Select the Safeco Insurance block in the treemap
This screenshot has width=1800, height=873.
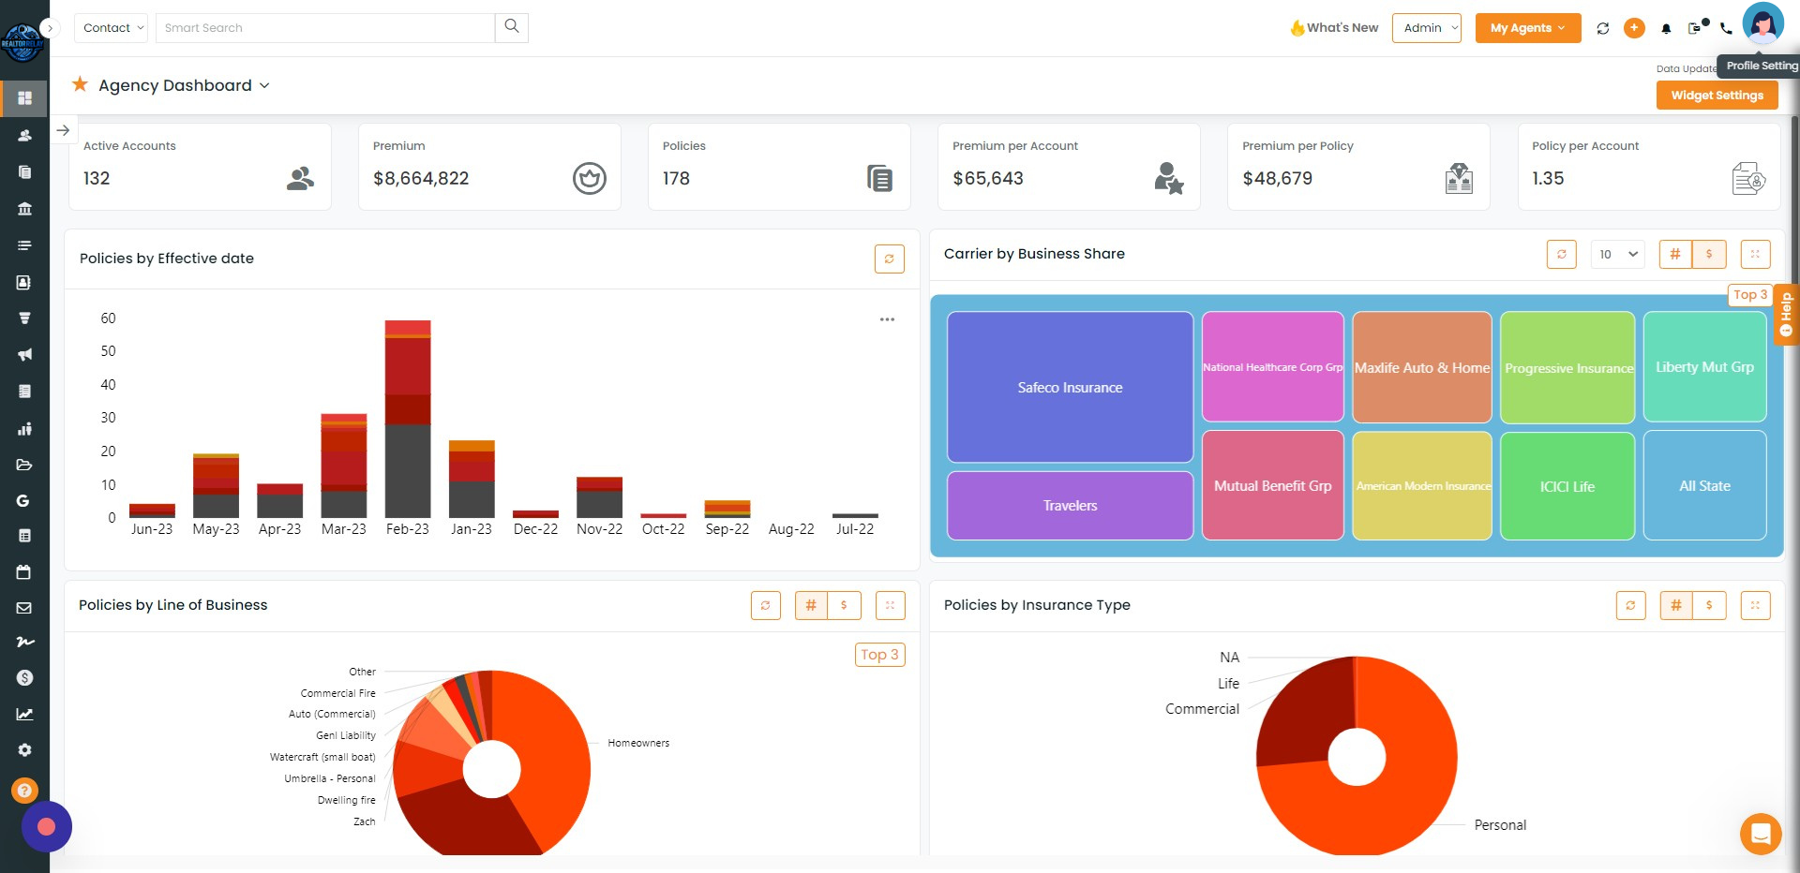[1070, 387]
